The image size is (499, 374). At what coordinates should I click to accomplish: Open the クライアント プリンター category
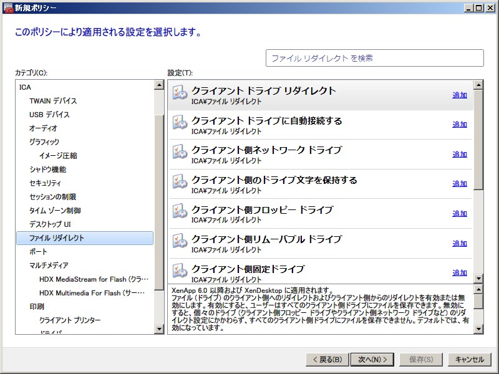click(69, 320)
